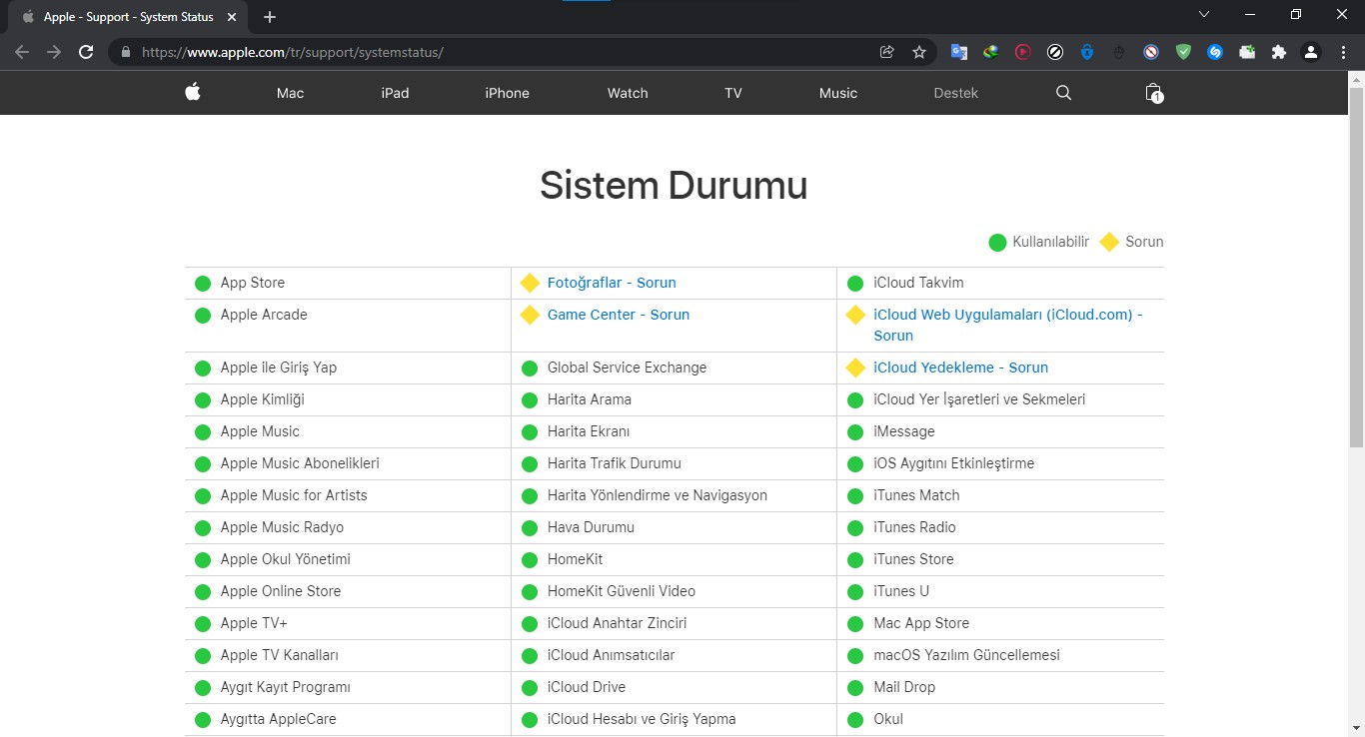
Task: Open the iPhone menu item
Action: [x=507, y=93]
